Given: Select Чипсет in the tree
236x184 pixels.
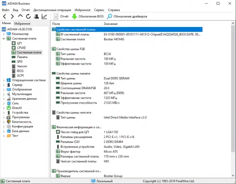Looking at the screenshot, I should [22, 66].
